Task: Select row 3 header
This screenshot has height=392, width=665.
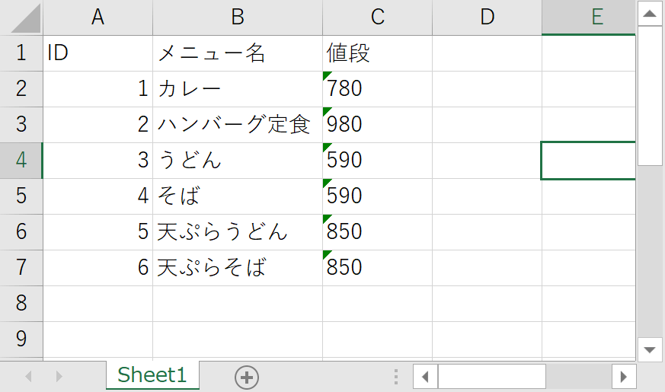Action: [x=21, y=124]
